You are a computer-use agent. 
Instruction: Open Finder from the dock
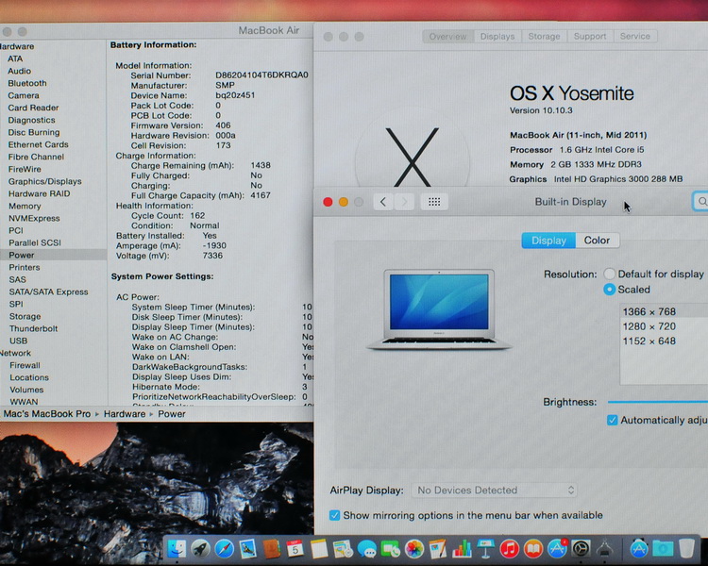[x=177, y=549]
